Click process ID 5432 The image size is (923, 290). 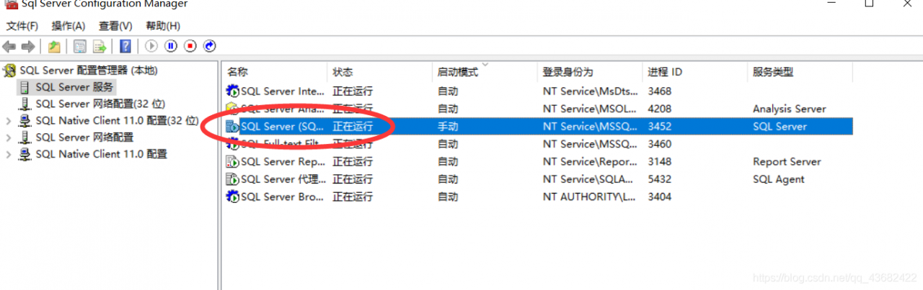point(660,179)
